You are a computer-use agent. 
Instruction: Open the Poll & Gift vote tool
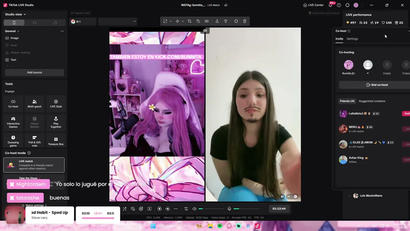[x=35, y=141]
